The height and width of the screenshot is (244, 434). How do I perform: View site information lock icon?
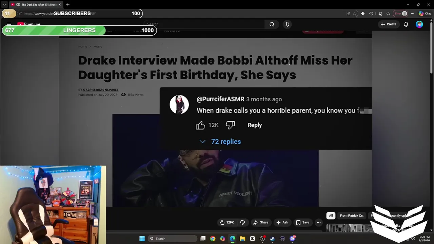pyautogui.click(x=21, y=14)
